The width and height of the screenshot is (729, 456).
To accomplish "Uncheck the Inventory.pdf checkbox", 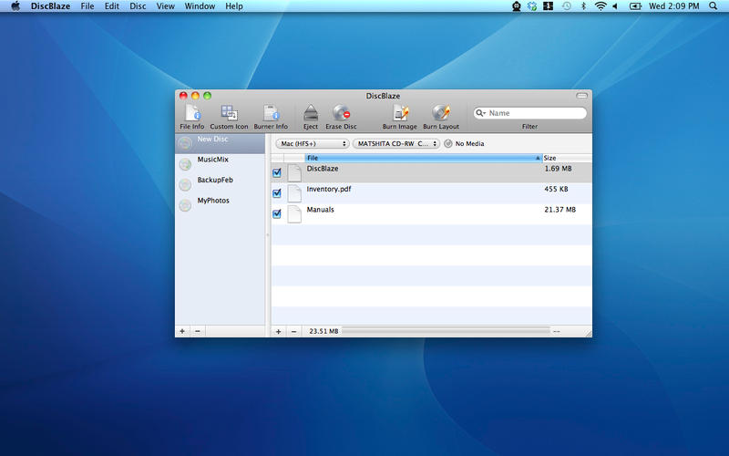I will (277, 193).
